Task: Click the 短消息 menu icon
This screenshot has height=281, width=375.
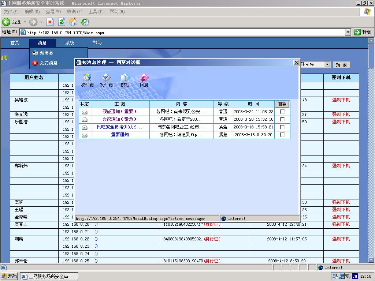Action: 35,53
